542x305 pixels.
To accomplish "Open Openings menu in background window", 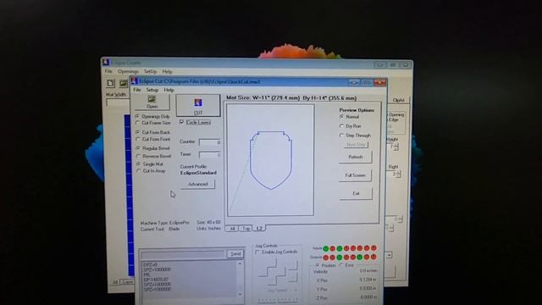I will [x=128, y=71].
